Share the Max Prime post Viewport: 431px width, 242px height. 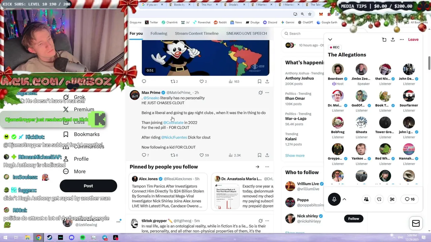click(267, 155)
